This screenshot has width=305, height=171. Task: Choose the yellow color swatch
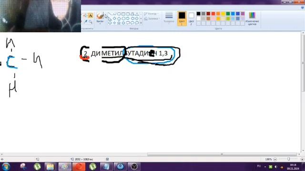223,14
